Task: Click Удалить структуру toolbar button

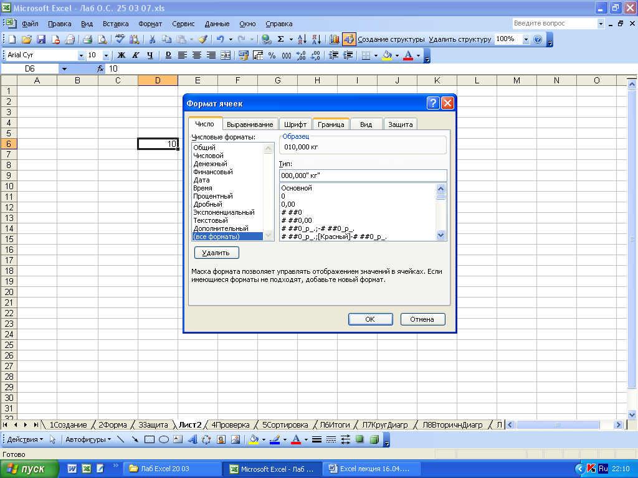Action: coord(460,39)
